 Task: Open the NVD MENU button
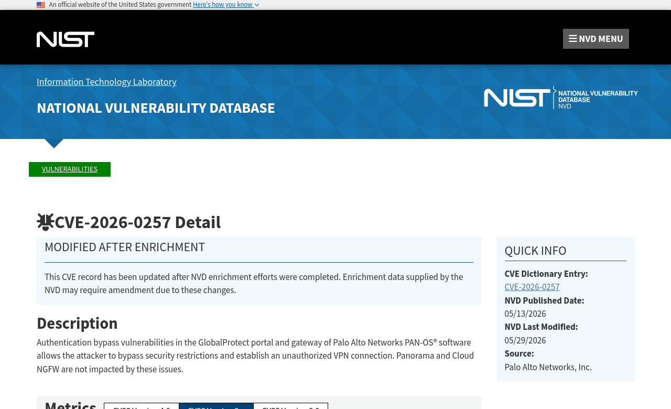tap(596, 39)
